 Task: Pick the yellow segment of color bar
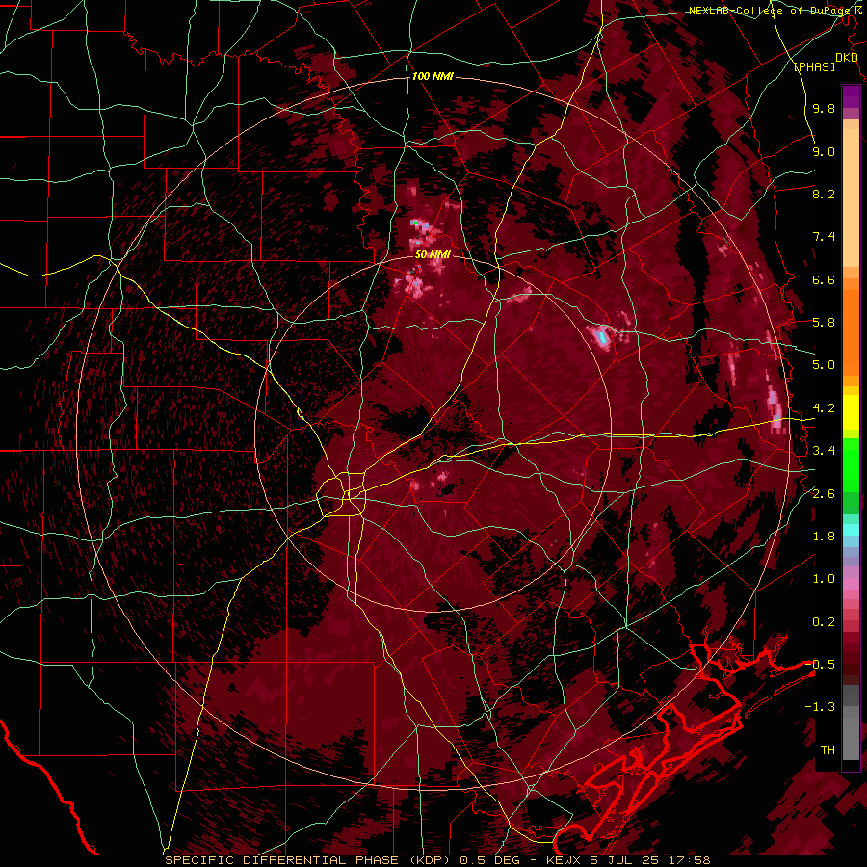click(x=851, y=412)
